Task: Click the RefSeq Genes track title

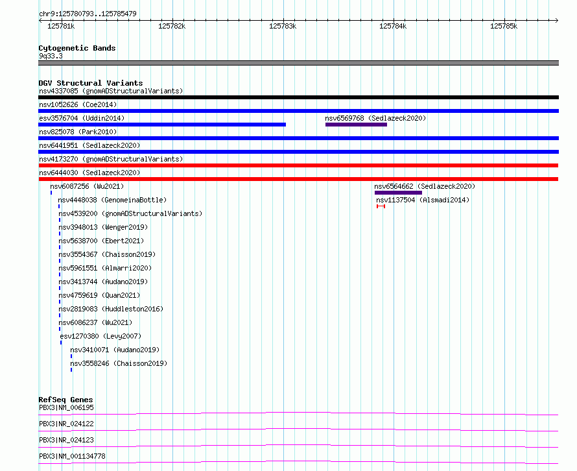Action: (65, 400)
